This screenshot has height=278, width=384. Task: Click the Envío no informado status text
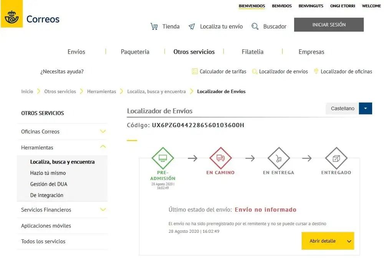pyautogui.click(x=265, y=209)
